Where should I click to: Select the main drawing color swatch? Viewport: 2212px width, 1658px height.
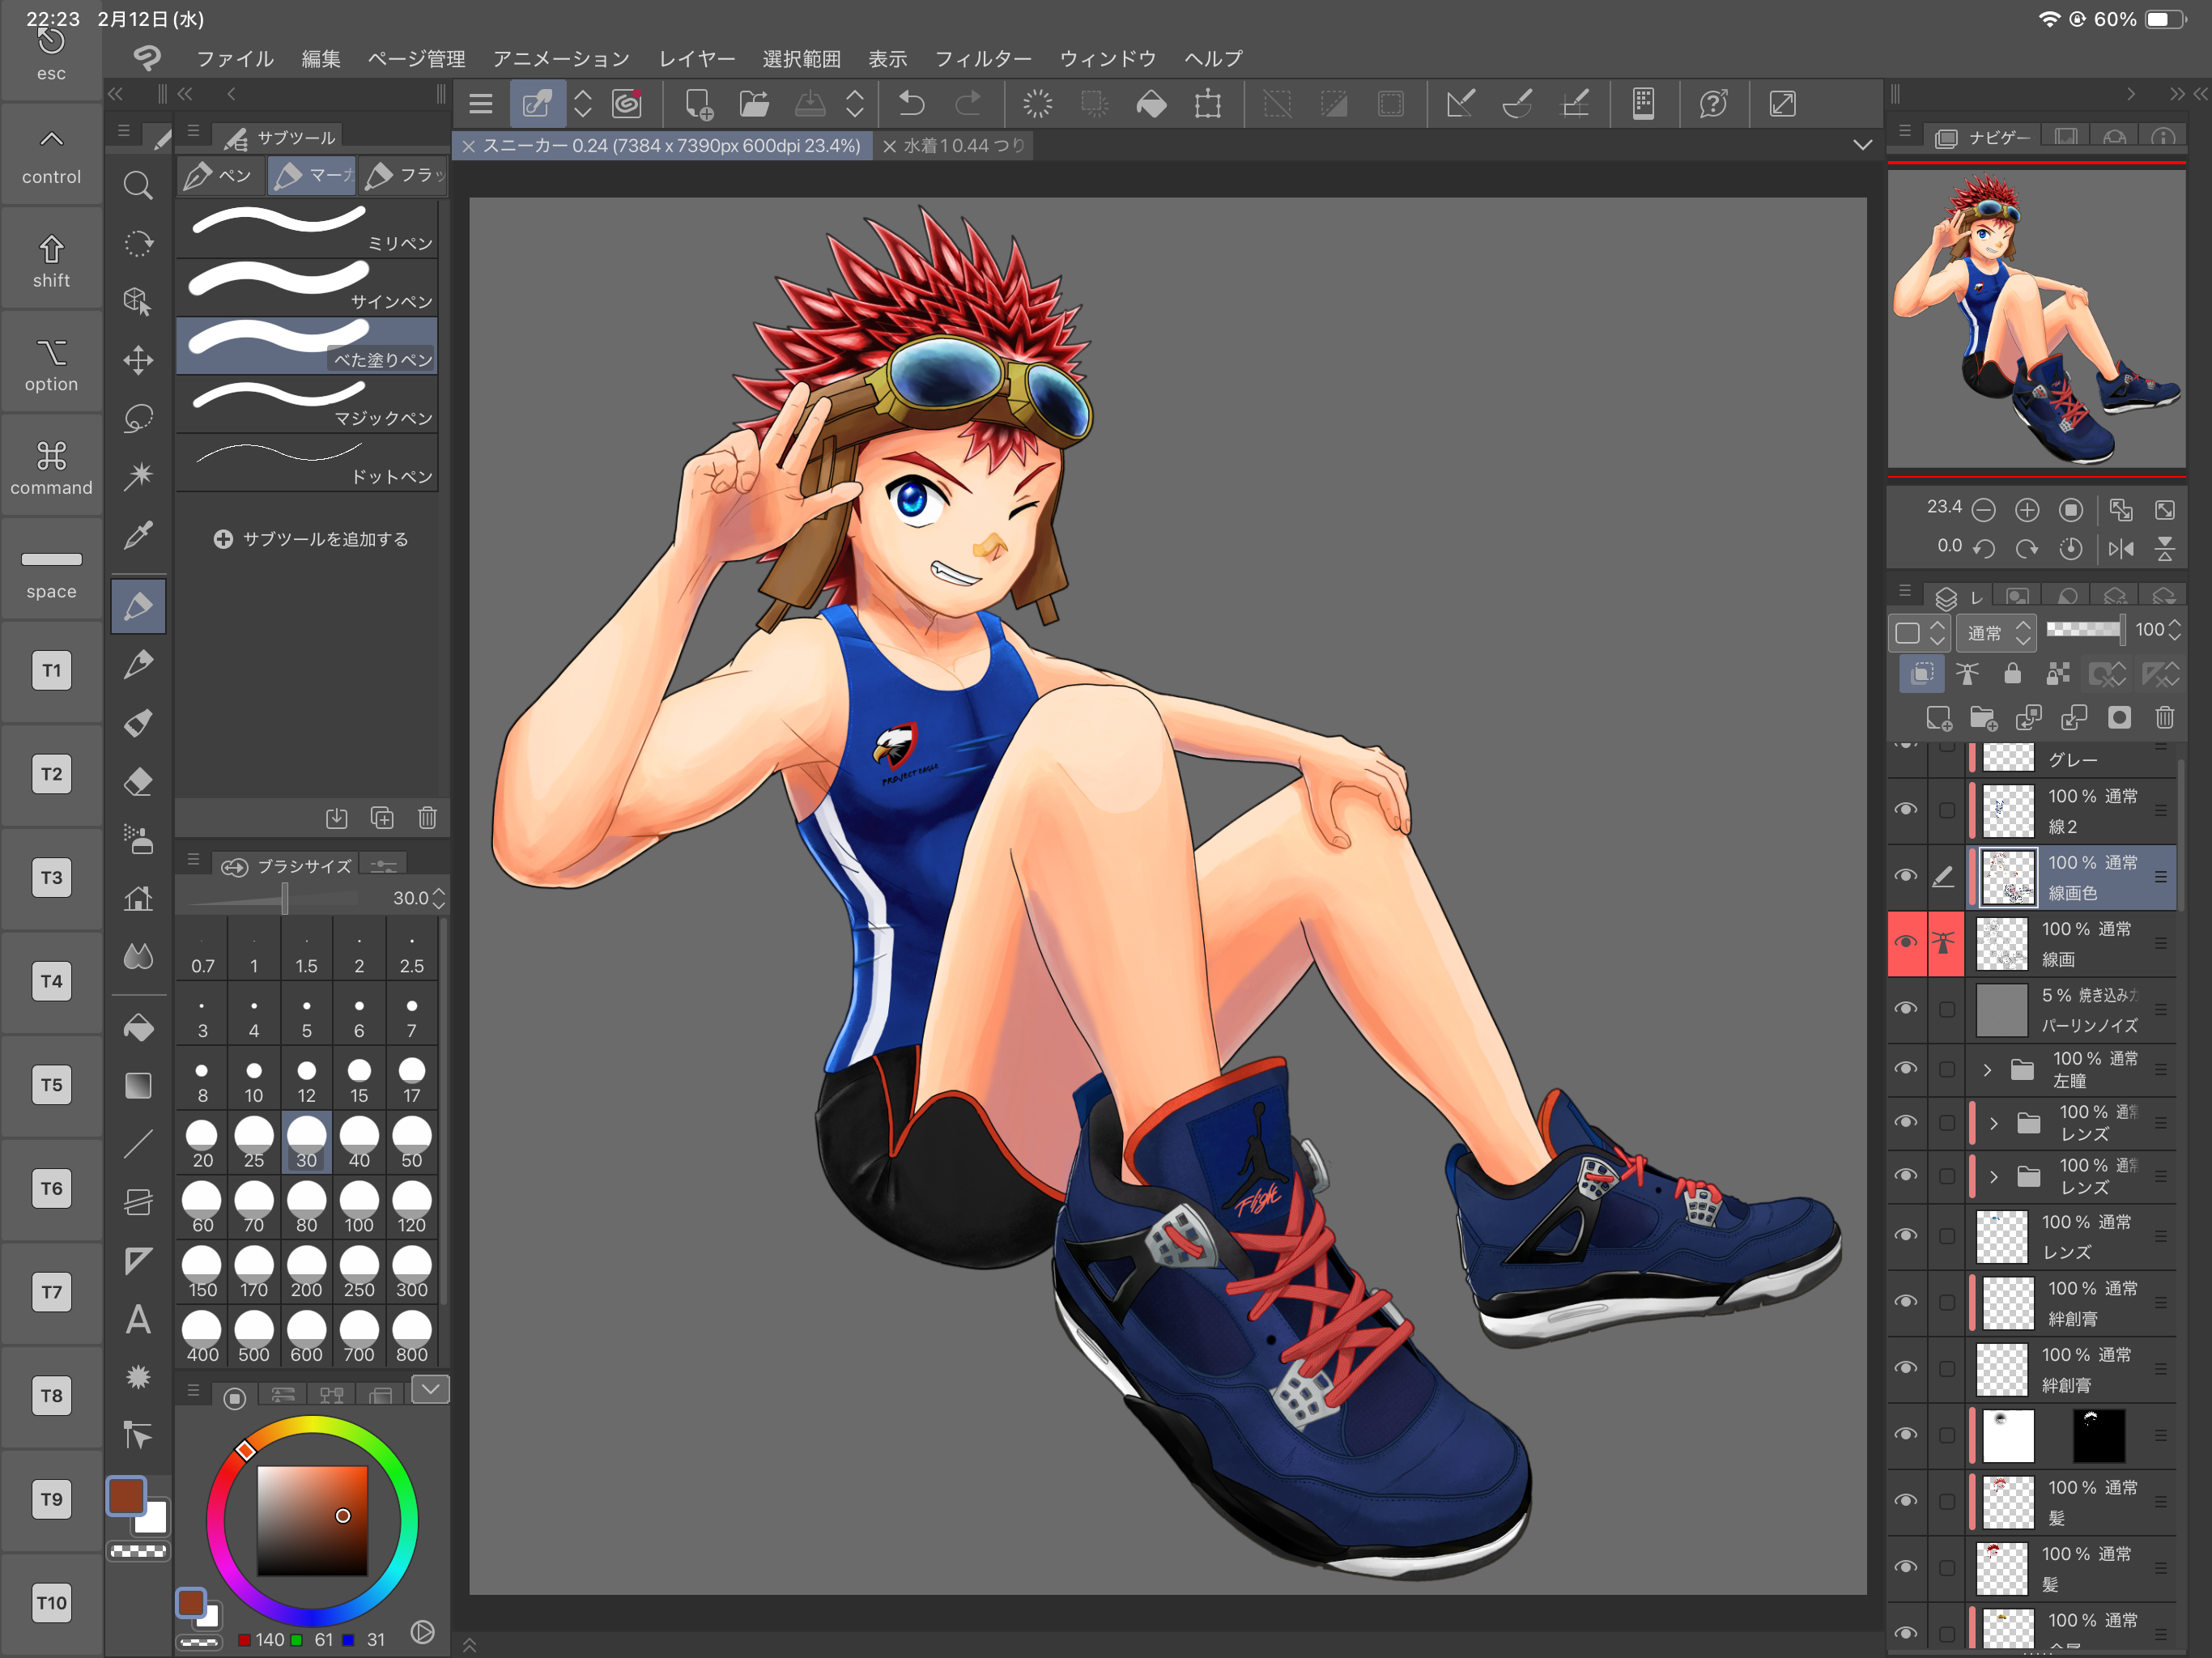(x=127, y=1496)
